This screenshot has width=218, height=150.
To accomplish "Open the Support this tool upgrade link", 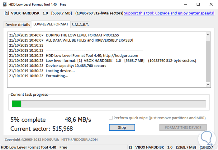I will pos(170,14).
